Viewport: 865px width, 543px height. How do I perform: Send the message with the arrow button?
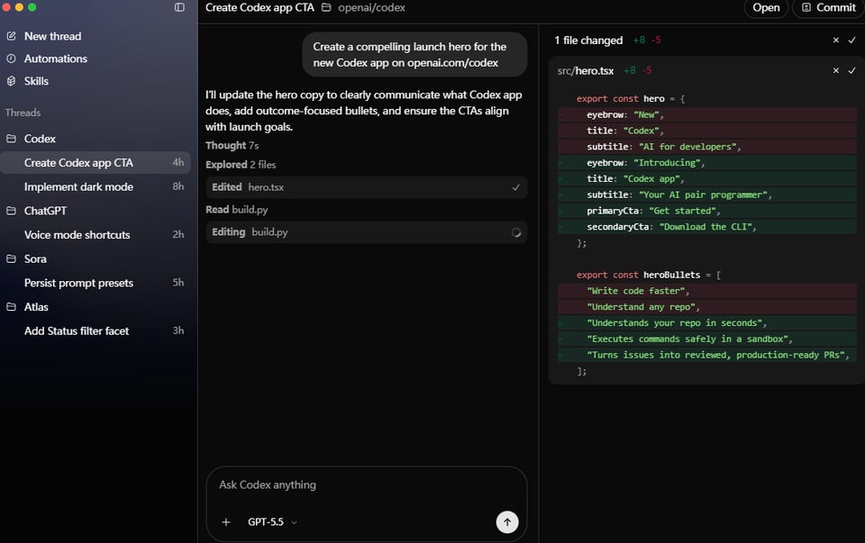[507, 522]
